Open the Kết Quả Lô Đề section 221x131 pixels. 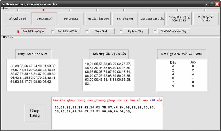click(x=16, y=19)
